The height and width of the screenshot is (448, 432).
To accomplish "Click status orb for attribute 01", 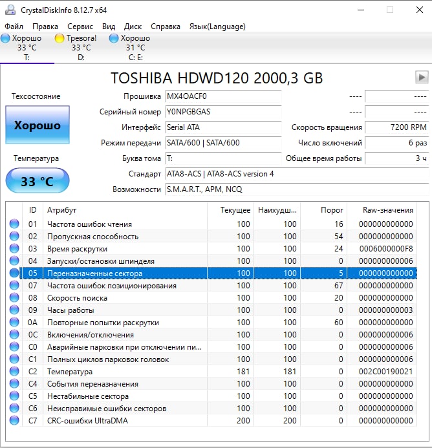I will click(14, 224).
